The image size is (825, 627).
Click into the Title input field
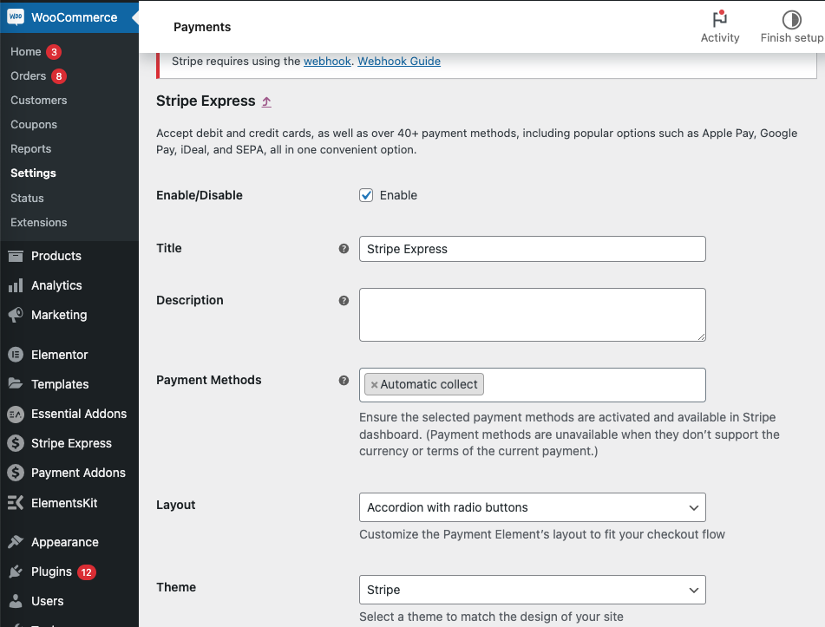click(x=533, y=249)
